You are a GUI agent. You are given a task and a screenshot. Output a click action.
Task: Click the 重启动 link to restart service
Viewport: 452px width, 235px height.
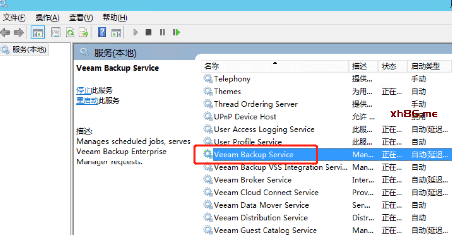(88, 100)
